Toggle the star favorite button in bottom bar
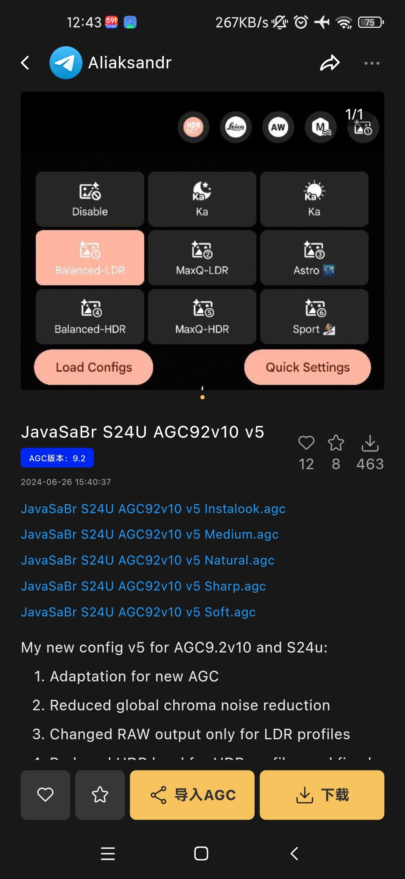The height and width of the screenshot is (879, 405). tap(100, 795)
